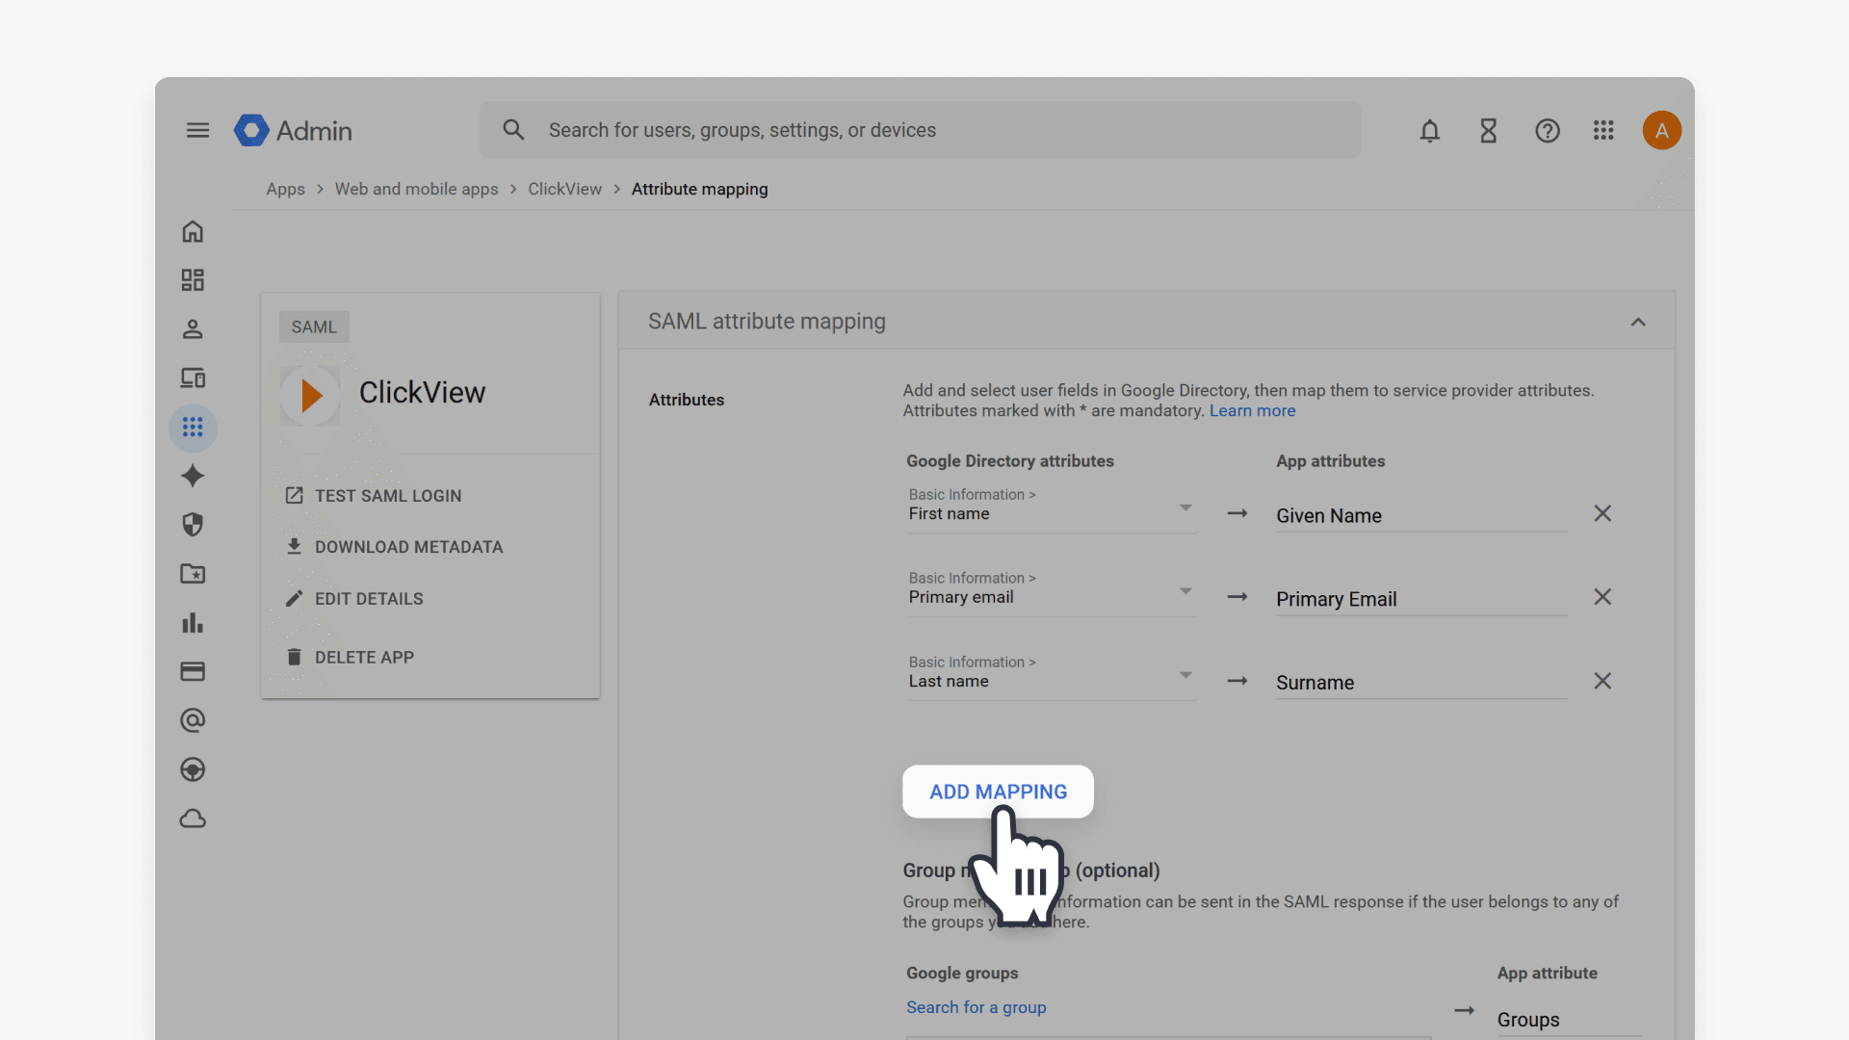Open the First name attribute dropdown
The width and height of the screenshot is (1849, 1040).
(x=1052, y=507)
